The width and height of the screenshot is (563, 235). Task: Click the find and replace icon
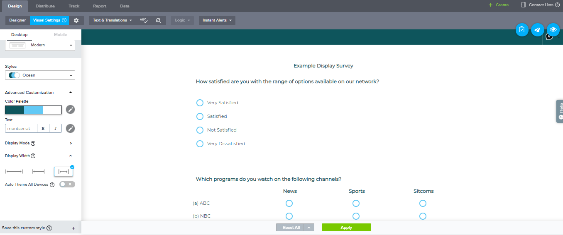158,20
